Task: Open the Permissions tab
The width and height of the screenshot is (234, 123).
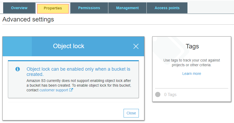Action: point(89,8)
